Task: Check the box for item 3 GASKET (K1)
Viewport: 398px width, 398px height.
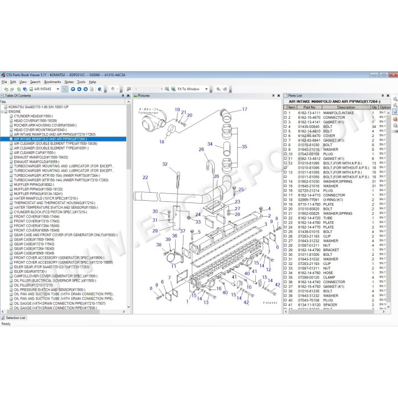Action: 285,122
